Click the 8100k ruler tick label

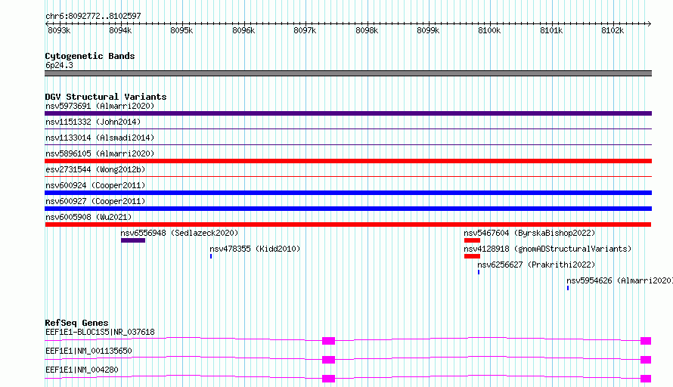click(489, 30)
